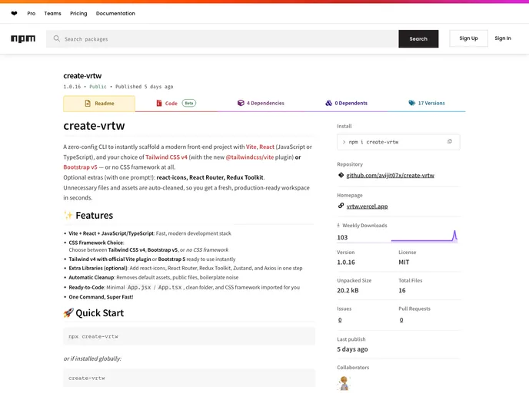Click the red Code file icon
This screenshot has height=393, width=529.
tap(159, 103)
